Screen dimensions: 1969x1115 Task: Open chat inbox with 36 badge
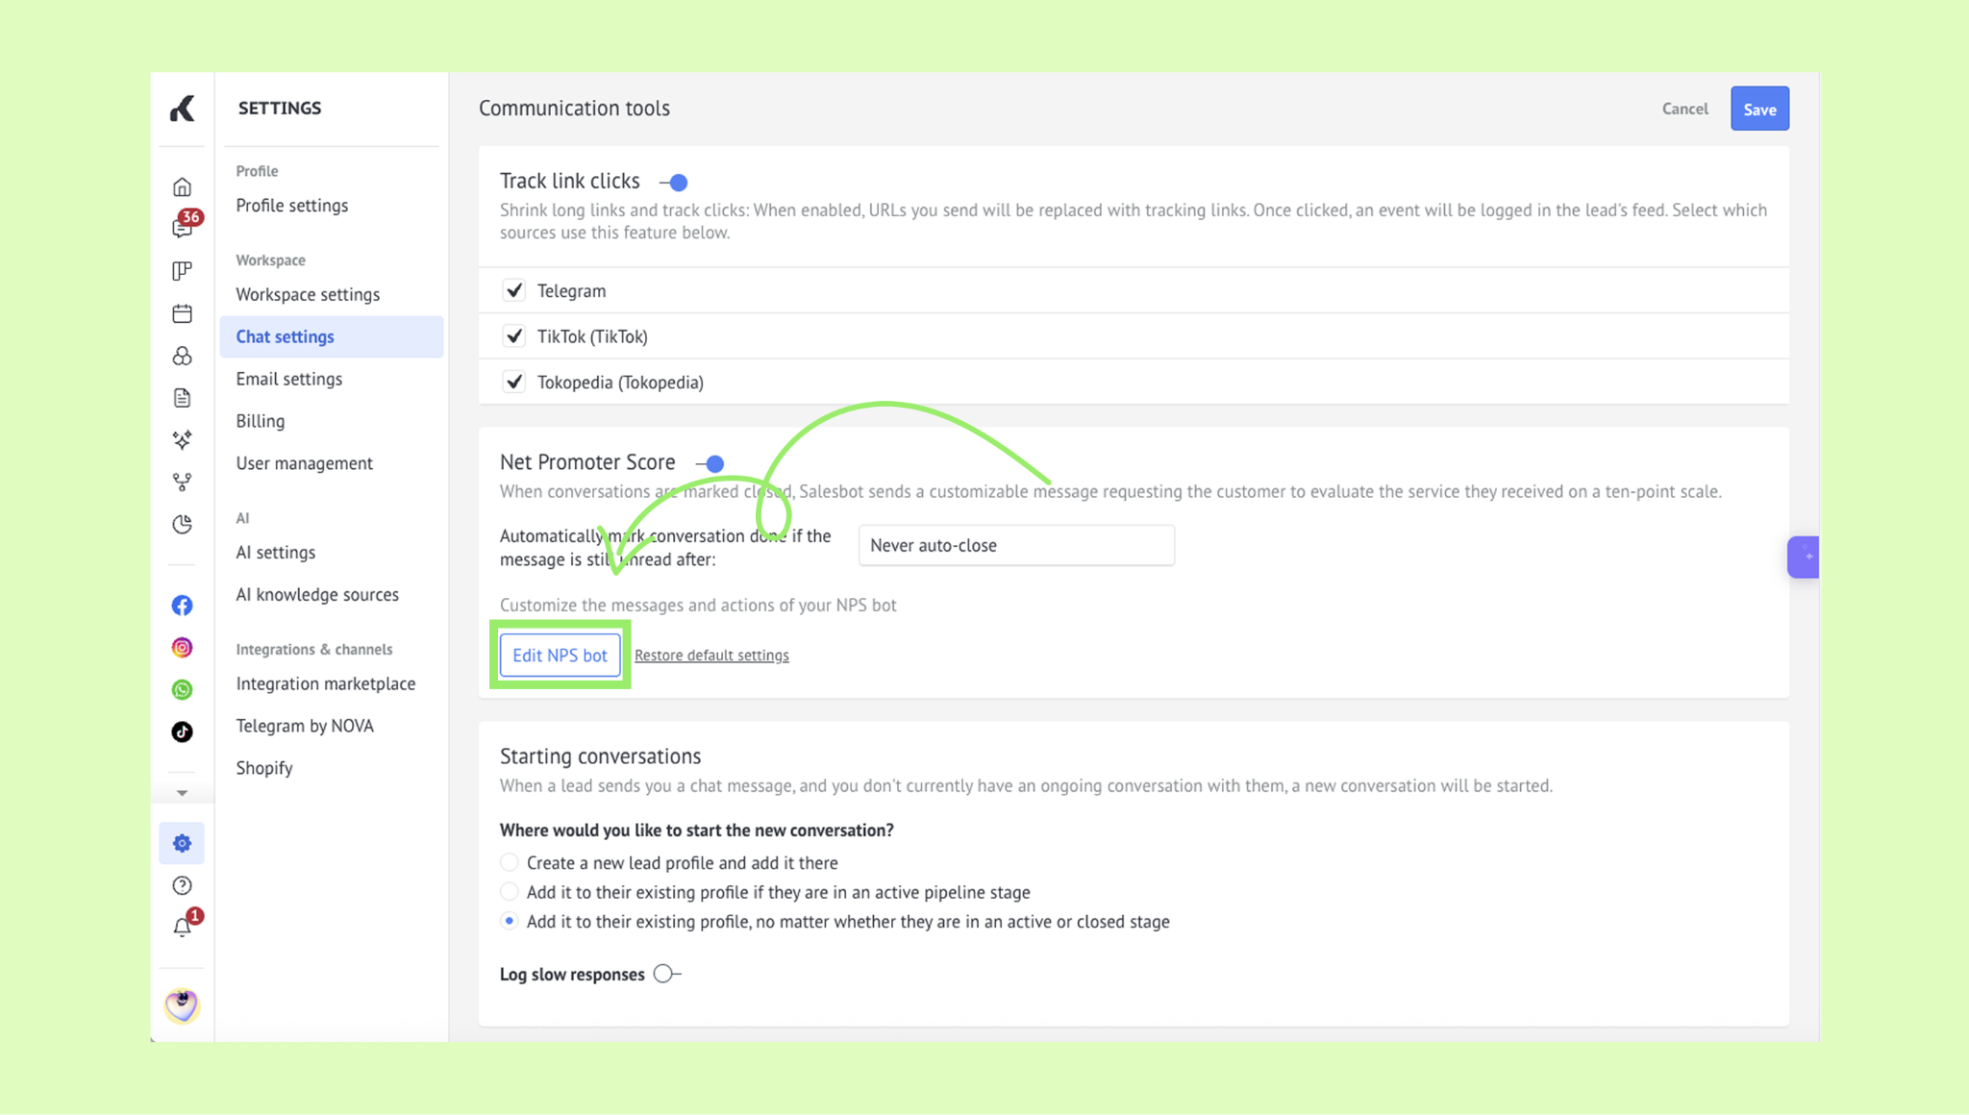click(184, 226)
